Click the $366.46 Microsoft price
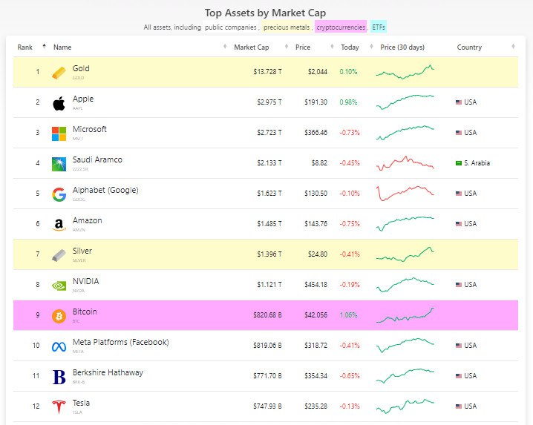Image resolution: width=533 pixels, height=425 pixels. [315, 133]
